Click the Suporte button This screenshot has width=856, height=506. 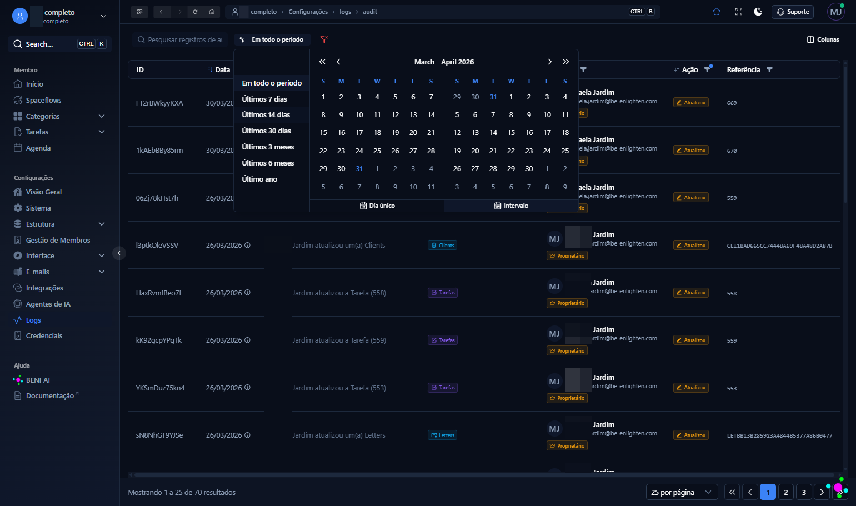point(793,11)
